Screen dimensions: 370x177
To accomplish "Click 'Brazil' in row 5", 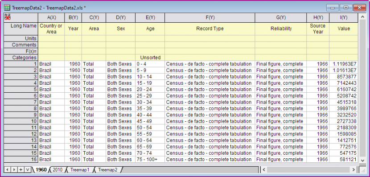I will [x=51, y=90].
